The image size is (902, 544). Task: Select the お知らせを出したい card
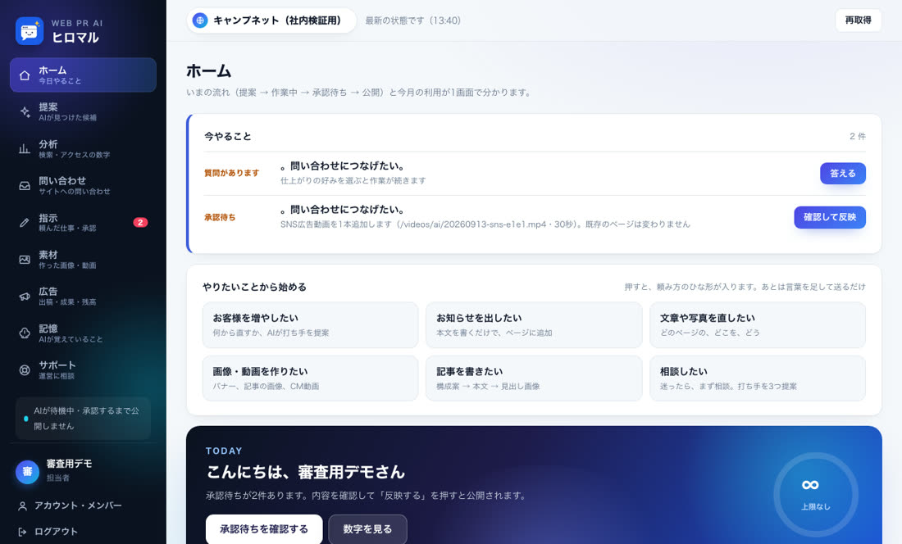(534, 325)
